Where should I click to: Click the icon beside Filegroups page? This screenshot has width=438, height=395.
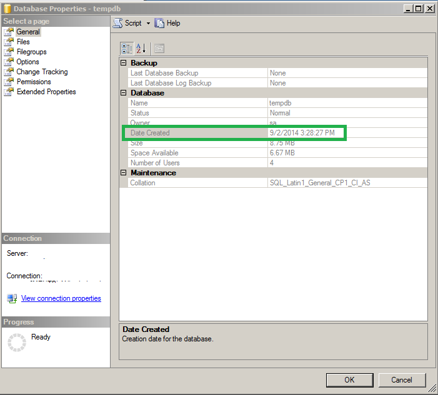[9, 52]
